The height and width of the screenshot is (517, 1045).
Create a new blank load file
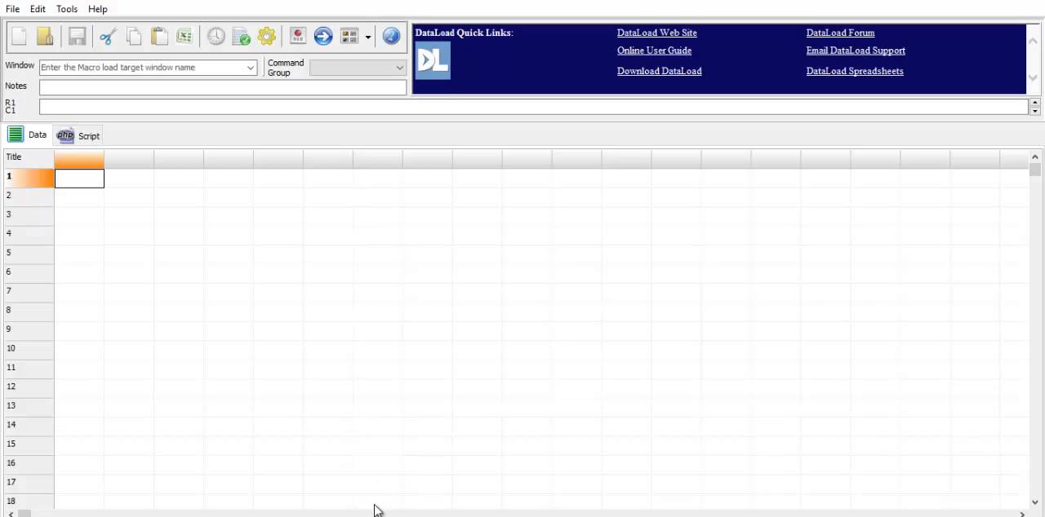click(x=20, y=37)
